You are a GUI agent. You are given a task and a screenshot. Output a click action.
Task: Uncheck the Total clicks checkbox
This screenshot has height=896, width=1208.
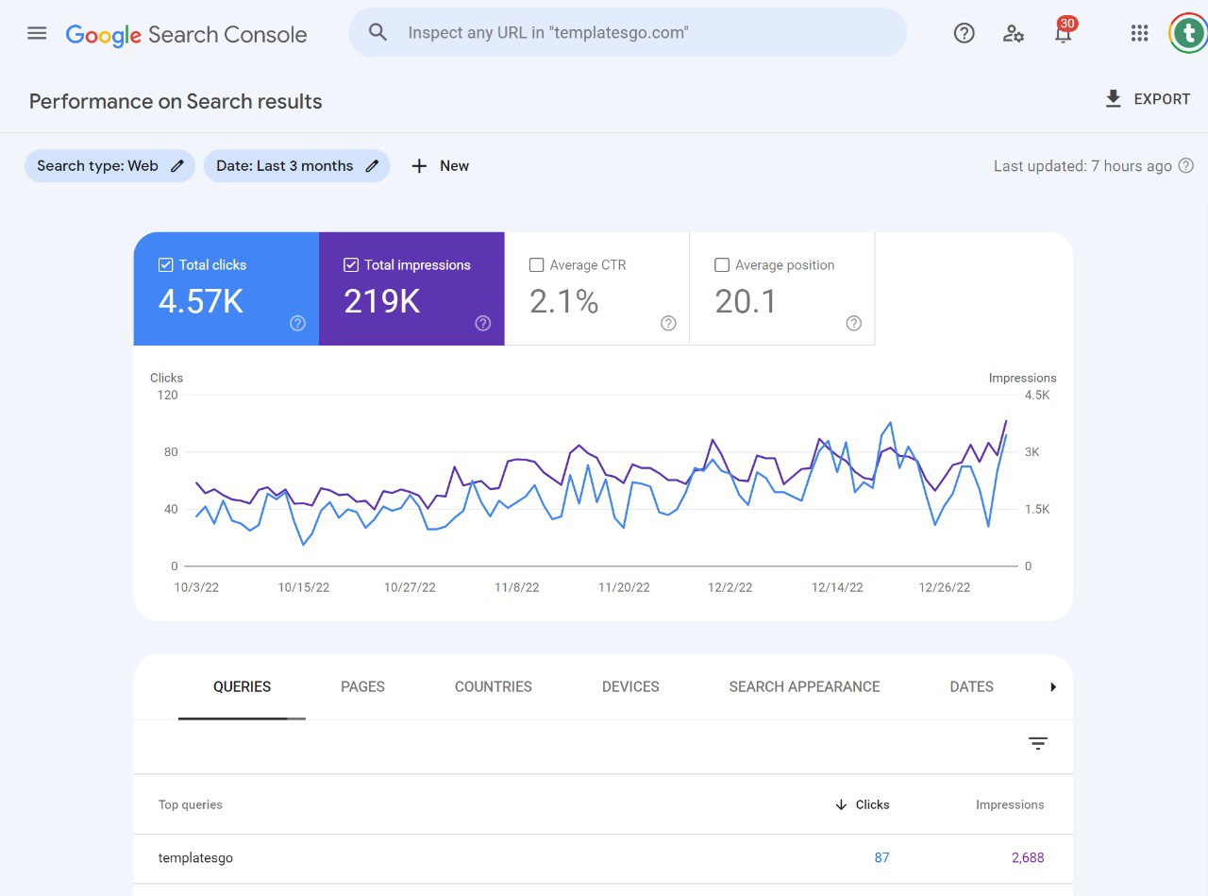pyautogui.click(x=166, y=265)
